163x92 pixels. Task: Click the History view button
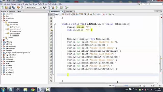point(57,14)
